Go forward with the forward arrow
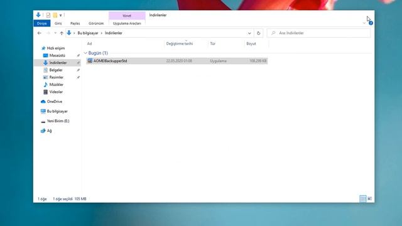This screenshot has width=402, height=226. tap(48, 33)
